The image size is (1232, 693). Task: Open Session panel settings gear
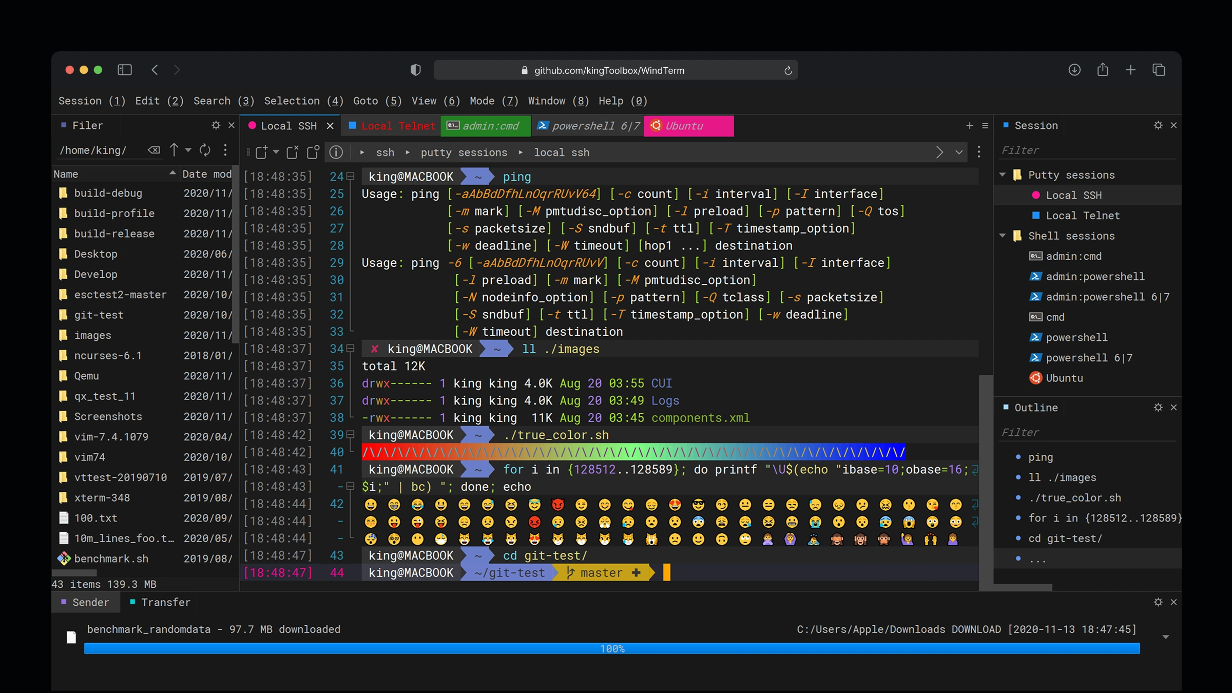pos(1158,125)
